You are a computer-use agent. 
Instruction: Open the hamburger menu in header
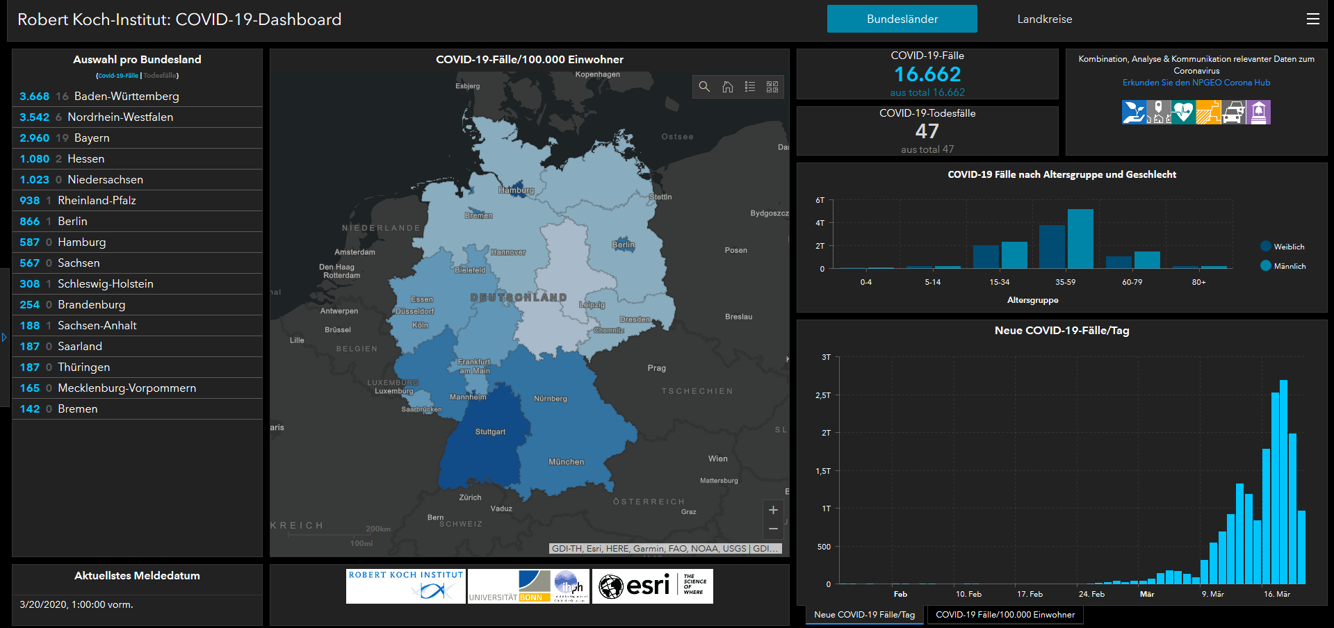point(1312,19)
